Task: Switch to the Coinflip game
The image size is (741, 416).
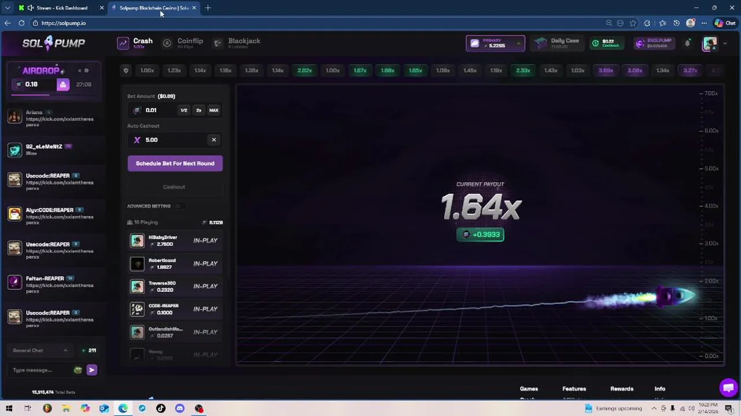Action: [x=183, y=43]
